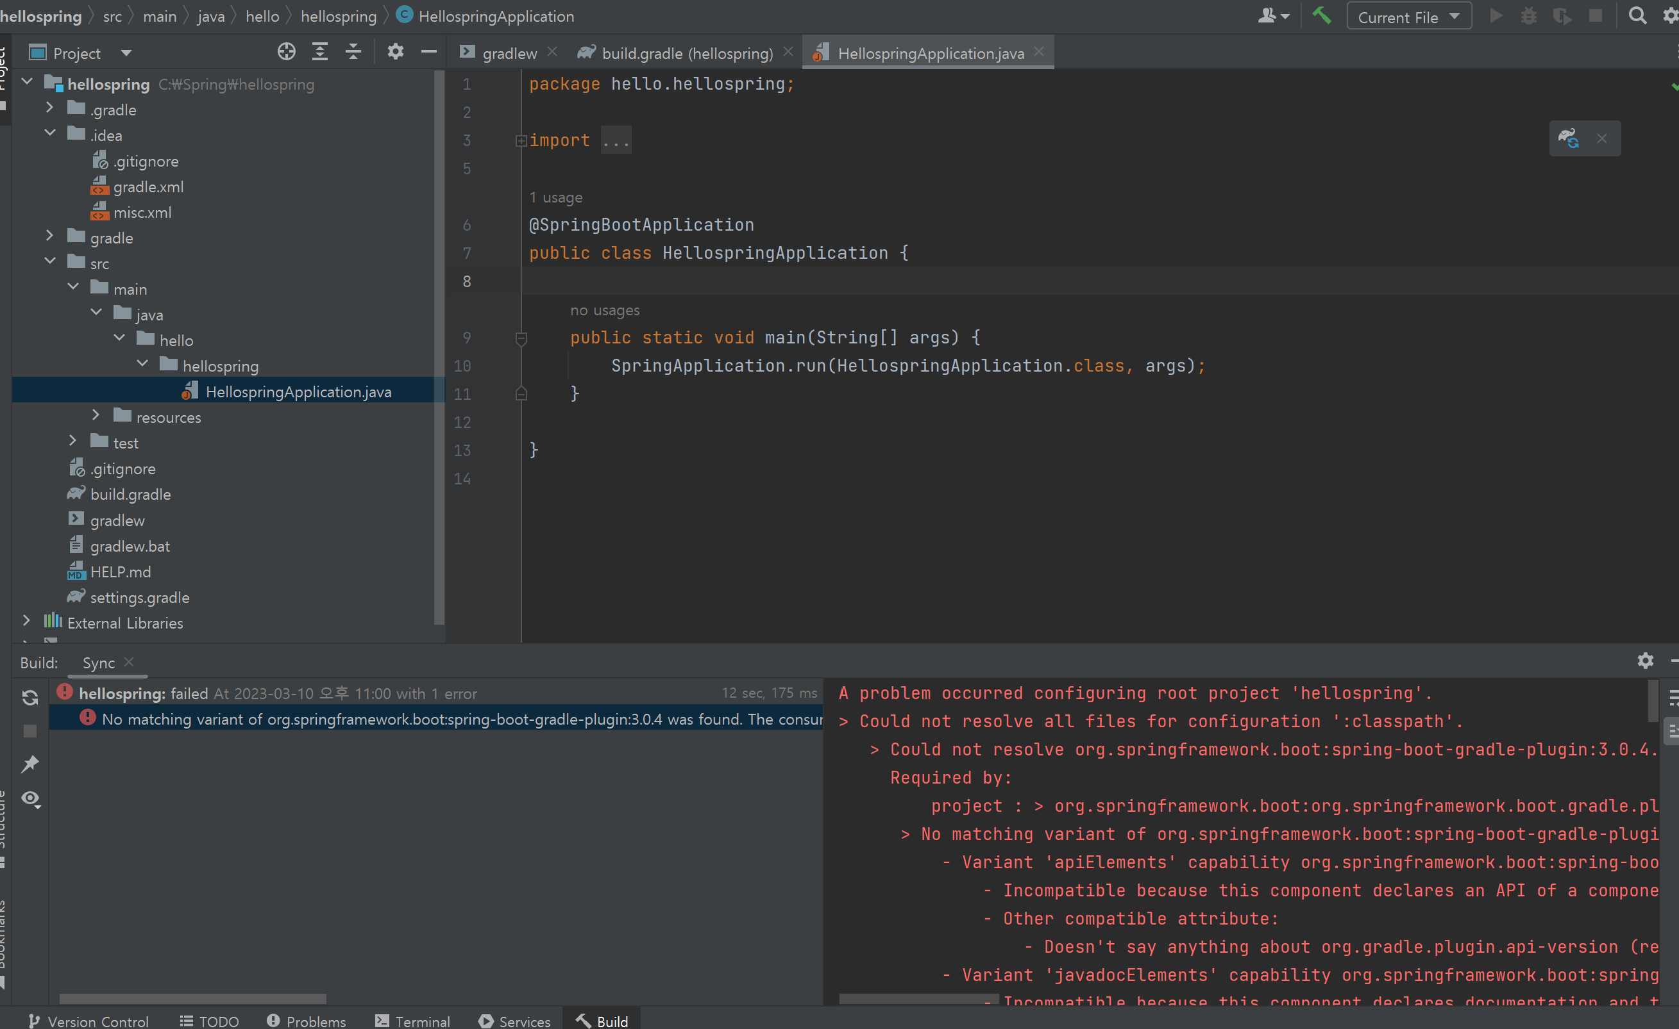
Task: Collapse the main folder
Action: coord(73,287)
